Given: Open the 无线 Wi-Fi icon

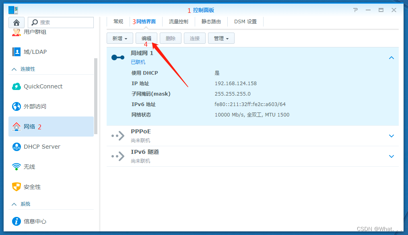Looking at the screenshot, I should click(16, 167).
